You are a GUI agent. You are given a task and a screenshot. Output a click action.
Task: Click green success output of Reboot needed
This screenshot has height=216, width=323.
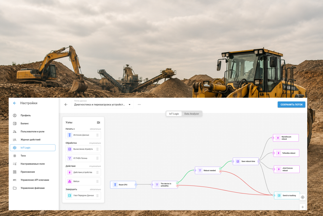tap(220, 169)
